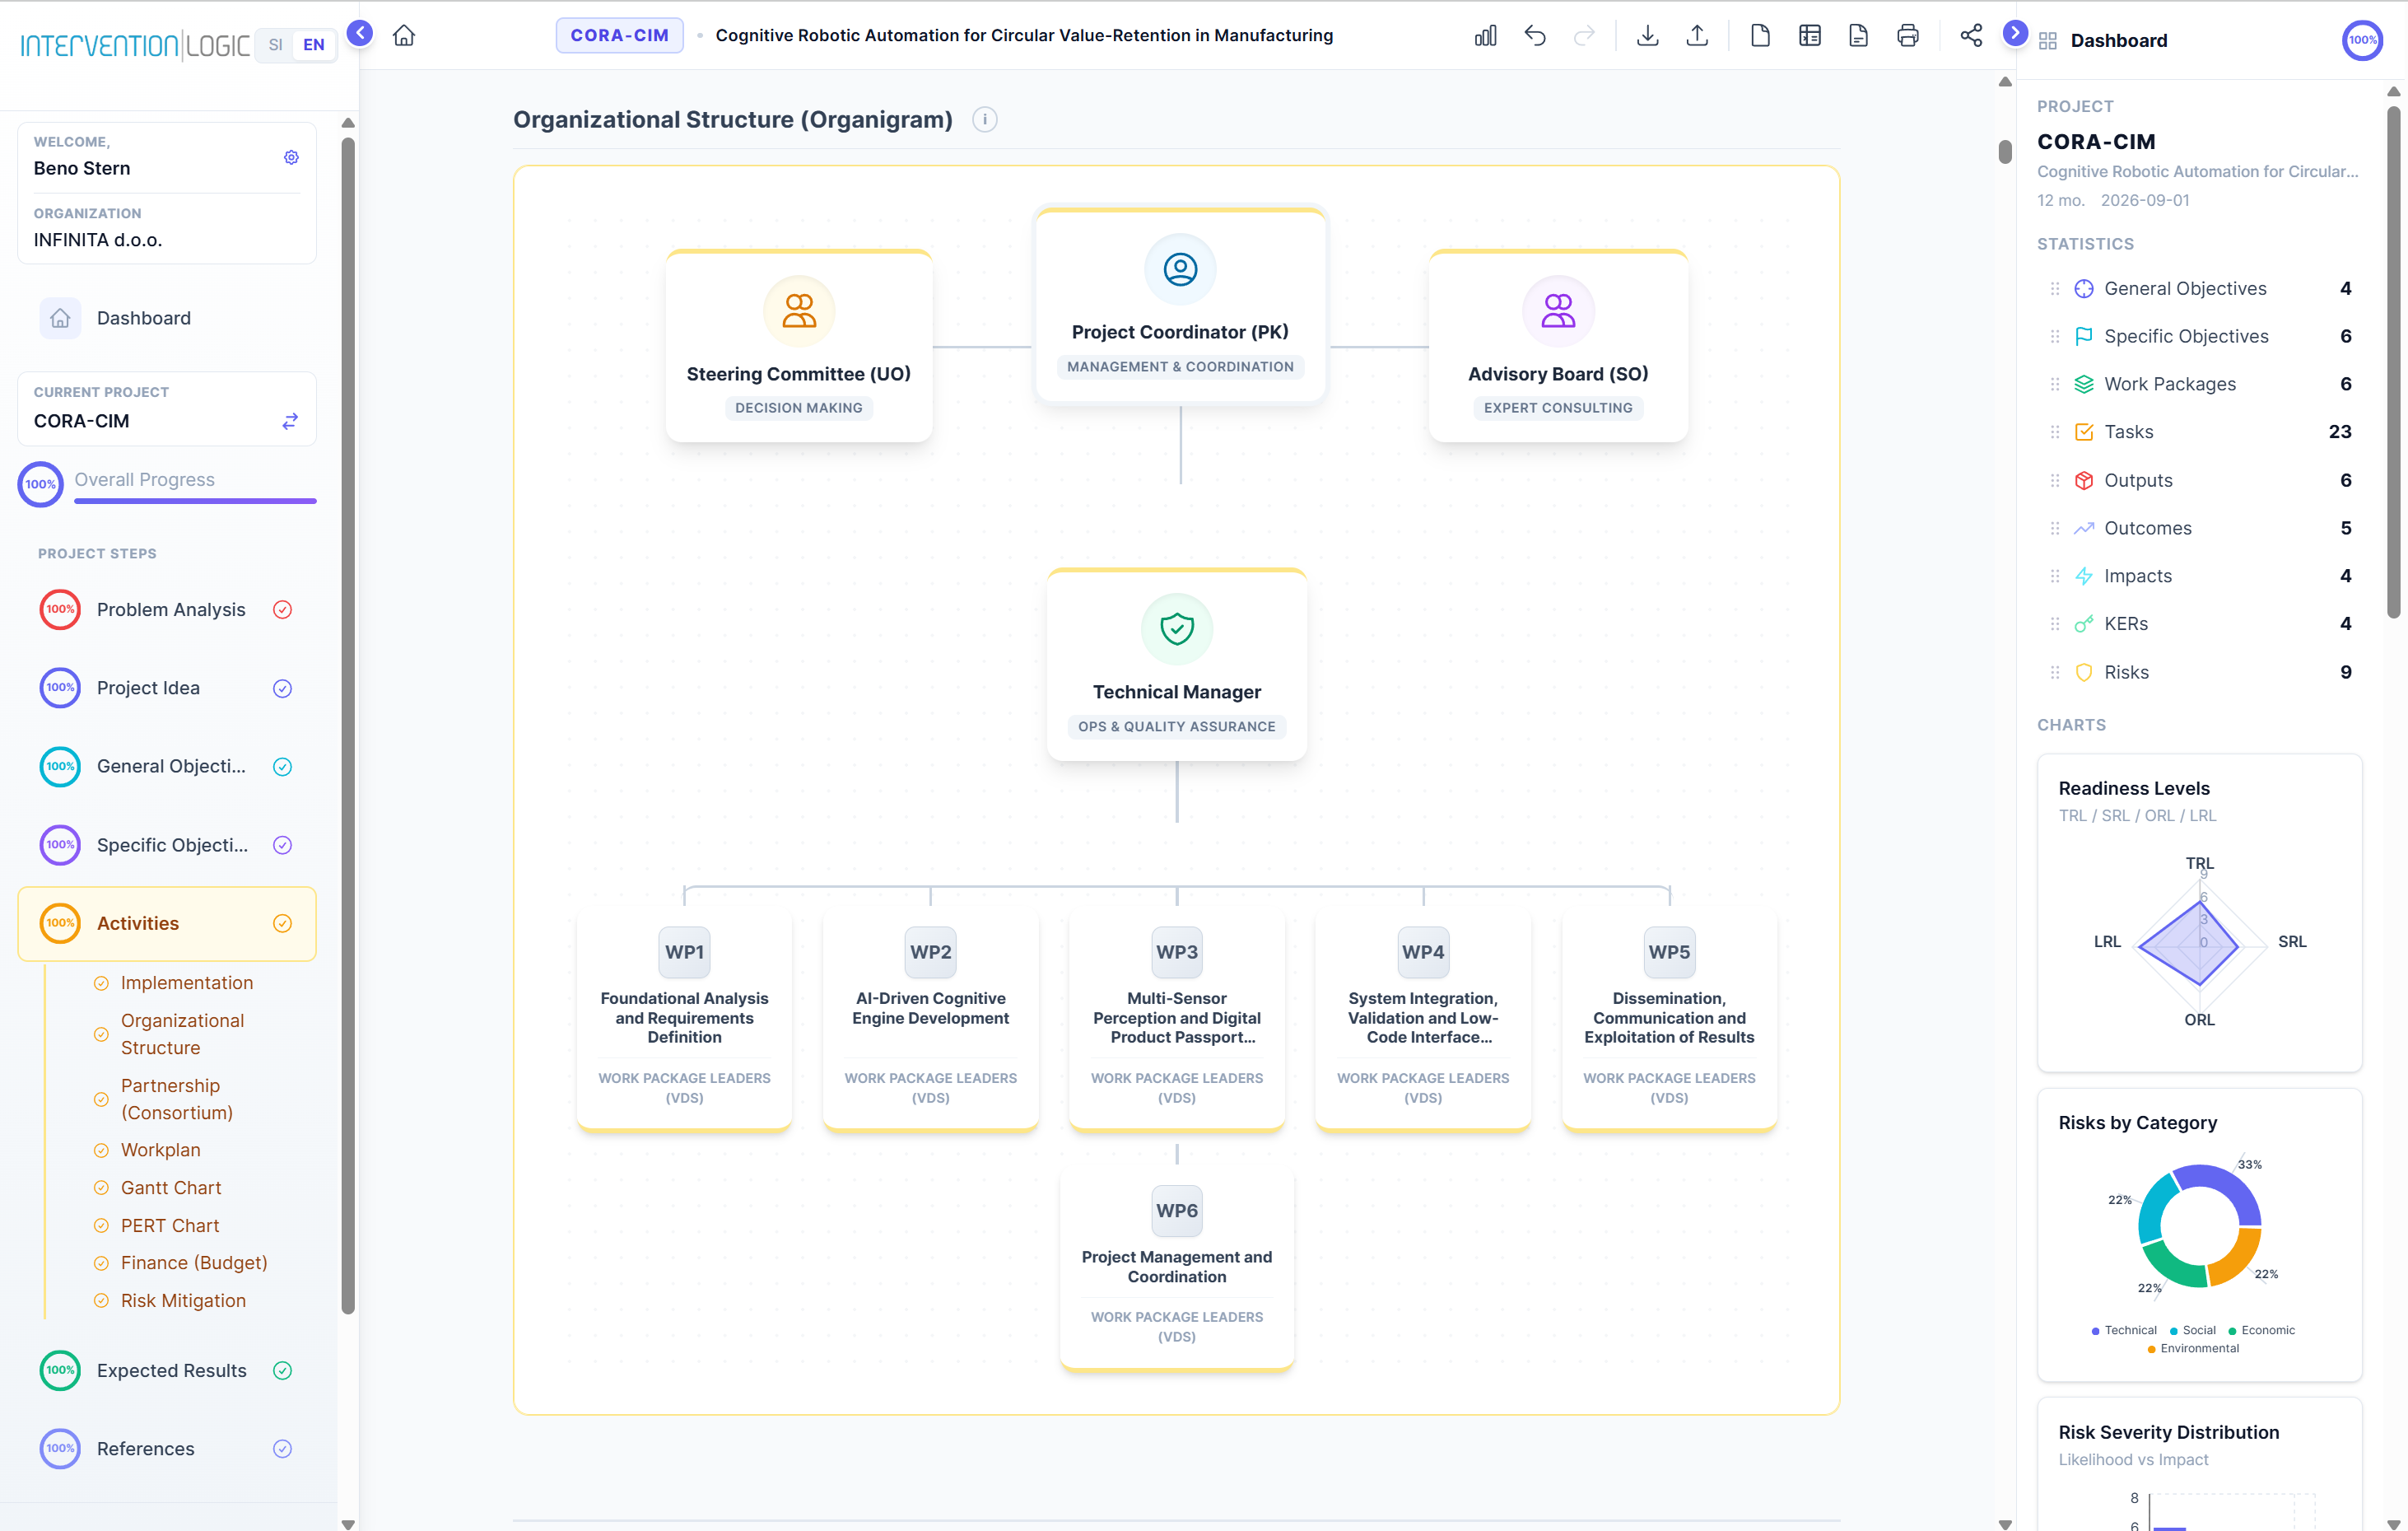Image resolution: width=2408 pixels, height=1531 pixels.
Task: Click the Technical Manager shield icon
Action: pos(1177,629)
